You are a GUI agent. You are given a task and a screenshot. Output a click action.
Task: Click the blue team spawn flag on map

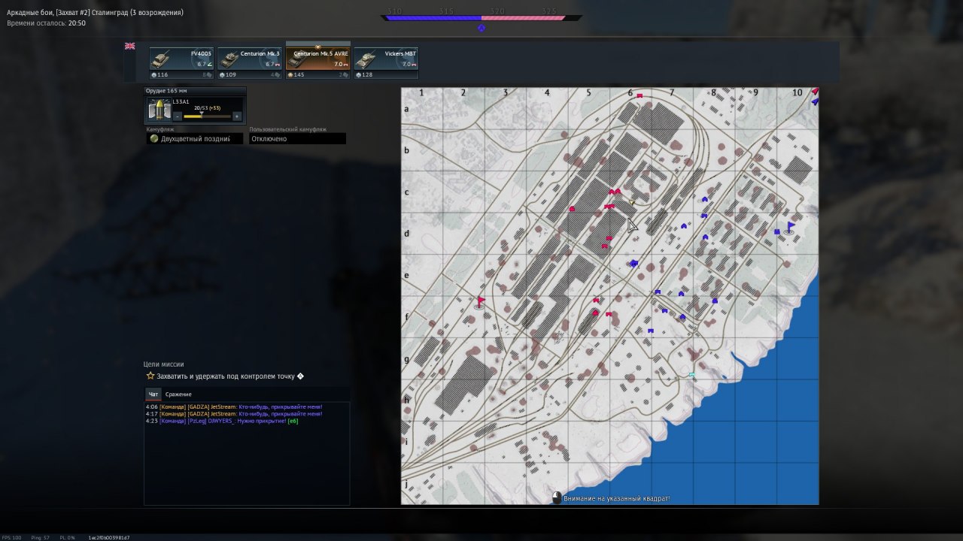[789, 228]
